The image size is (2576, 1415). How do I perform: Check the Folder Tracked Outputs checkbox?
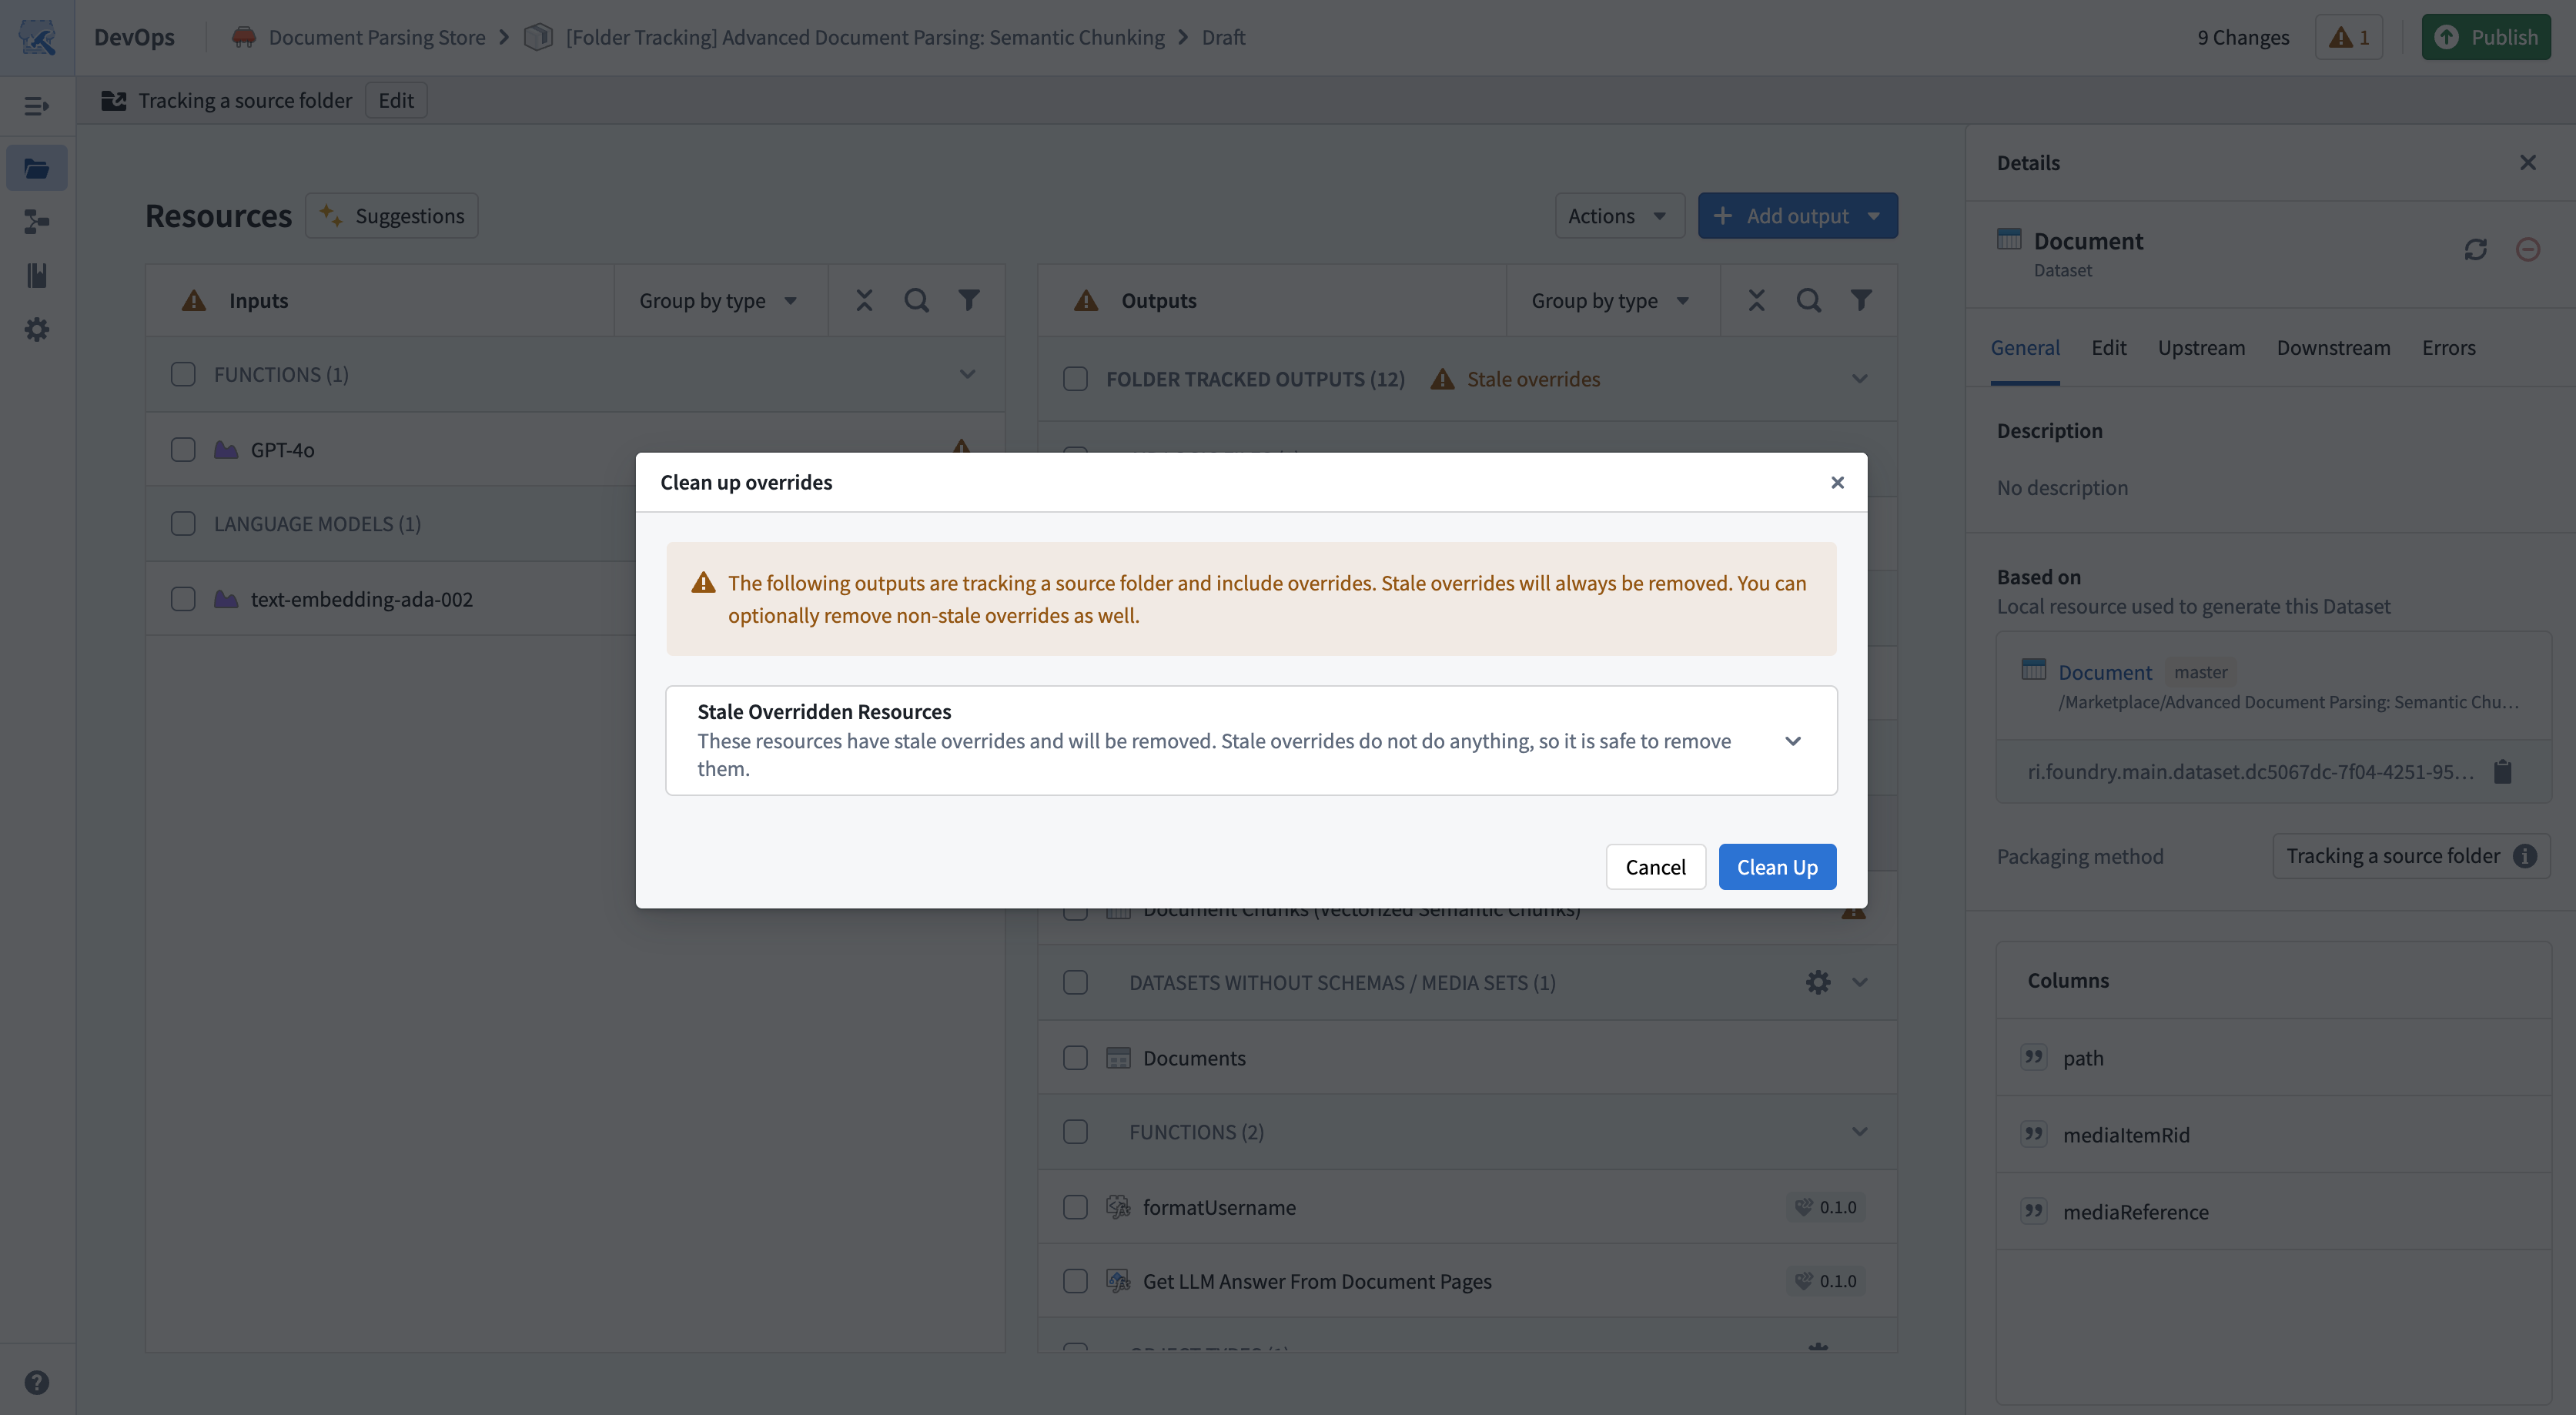pos(1075,378)
